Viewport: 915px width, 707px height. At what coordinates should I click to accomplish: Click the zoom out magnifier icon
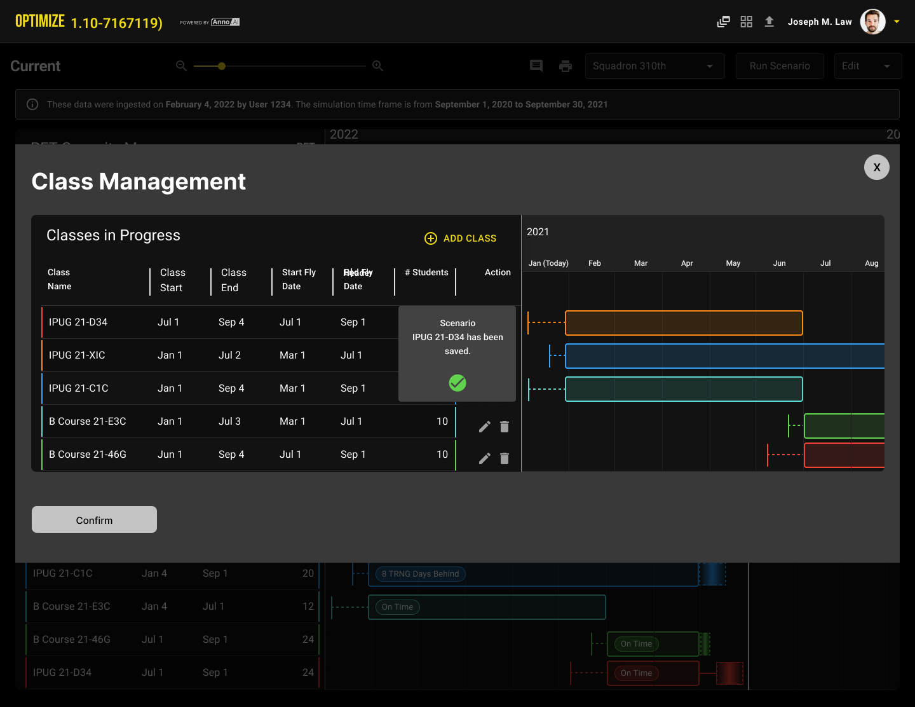[181, 66]
